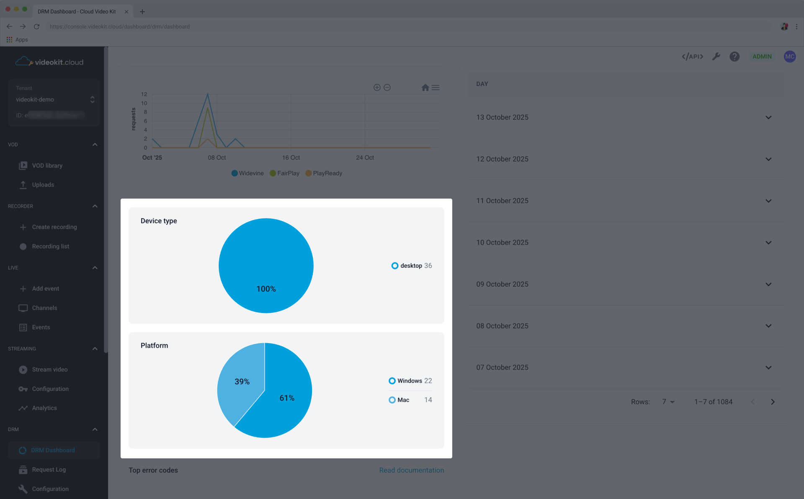Open the Request Log
The image size is (804, 499).
[49, 469]
